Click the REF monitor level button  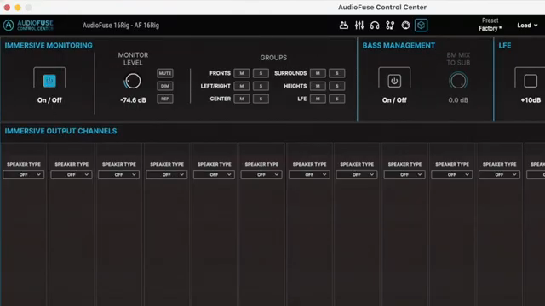click(x=165, y=99)
